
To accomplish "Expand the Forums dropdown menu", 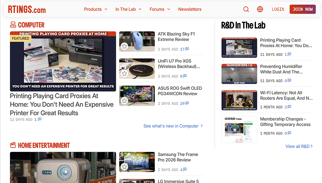I will pos(160,9).
